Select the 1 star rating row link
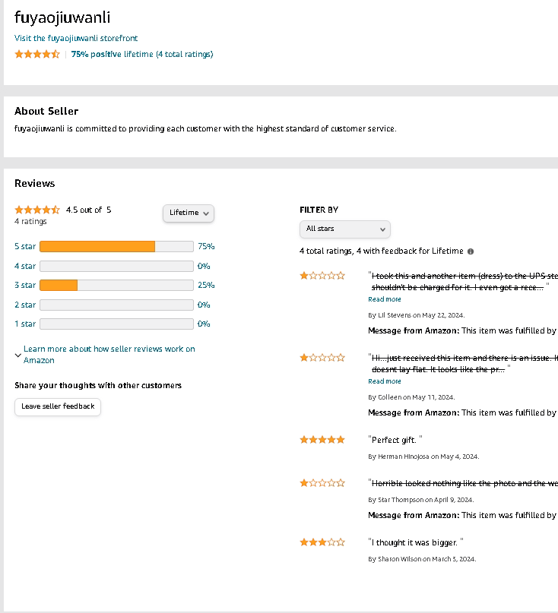This screenshot has height=613, width=558. tap(25, 324)
